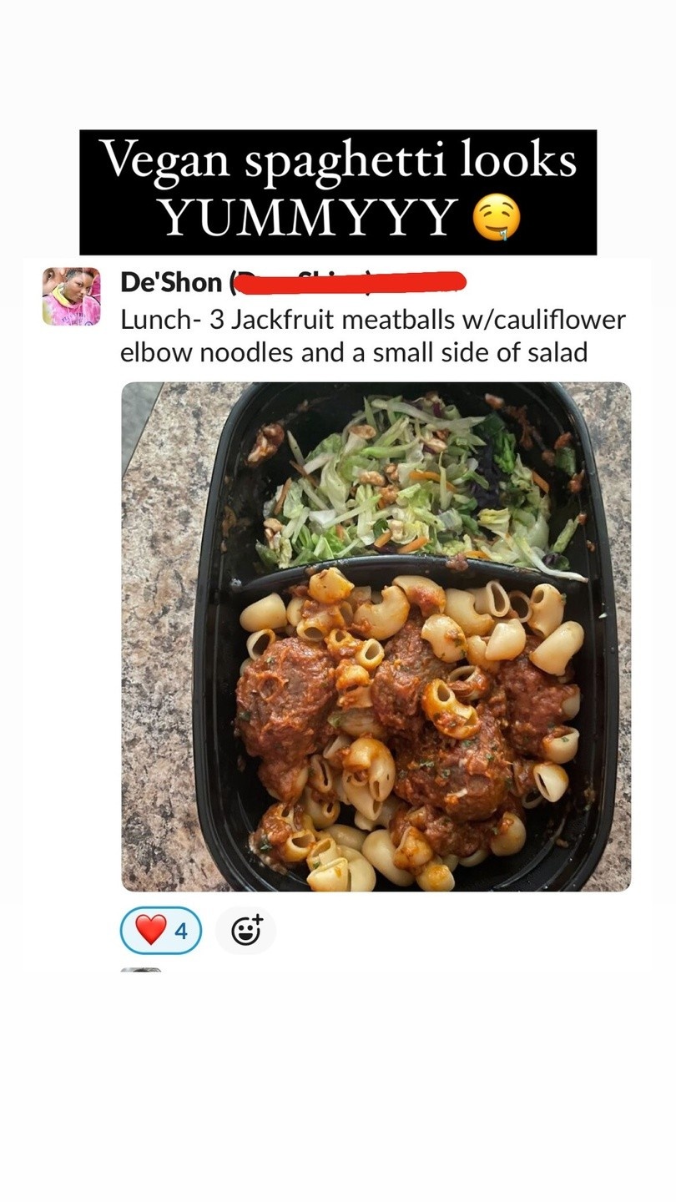Image resolution: width=676 pixels, height=1202 pixels.
Task: Select the 'Vegan spaghetti looks' caption text
Action: [x=338, y=159]
